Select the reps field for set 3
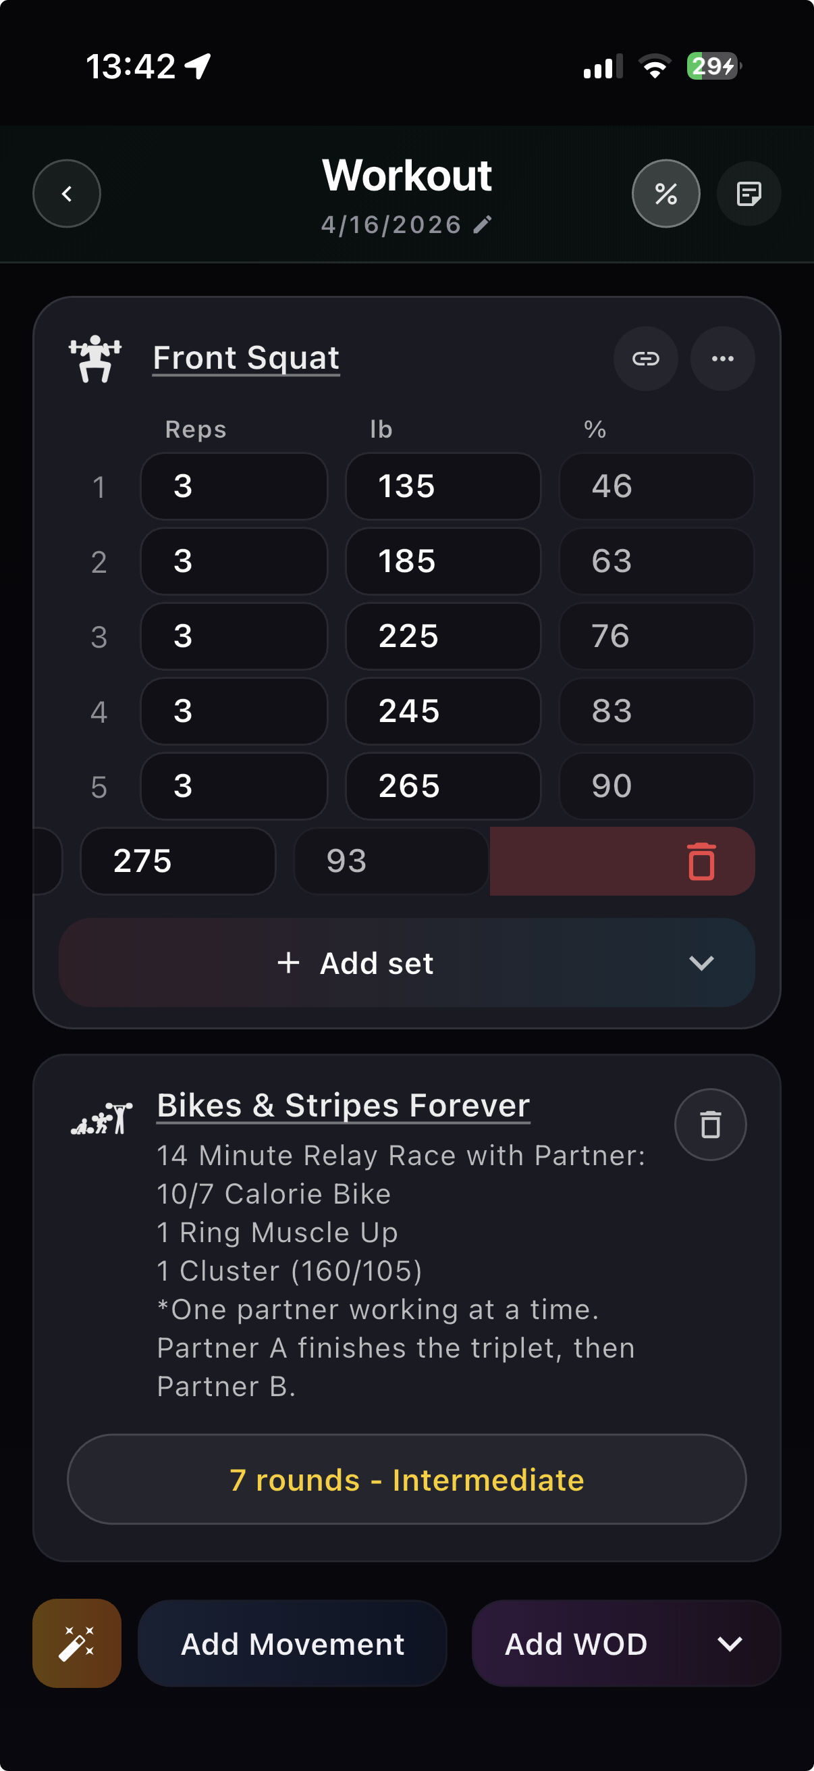Screen dimensions: 814x1771 point(234,637)
